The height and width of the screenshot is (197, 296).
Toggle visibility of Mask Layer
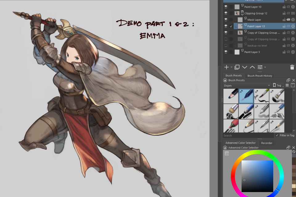(226, 20)
